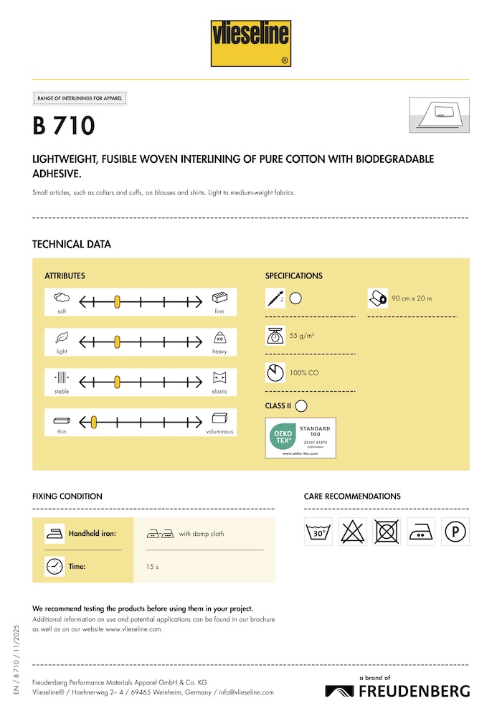Click the 30° wash care symbol
502x711 pixels.
[318, 532]
